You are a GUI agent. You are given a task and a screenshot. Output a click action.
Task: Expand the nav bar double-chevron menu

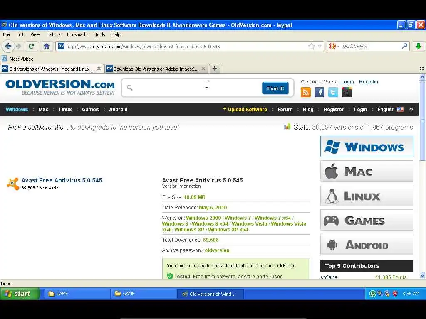click(x=411, y=109)
